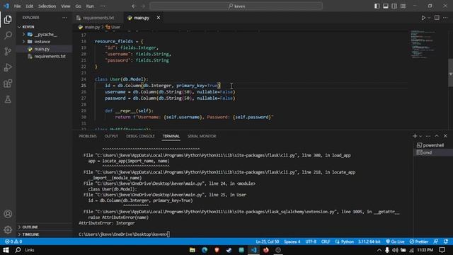Run the Python file play button

click(x=423, y=18)
